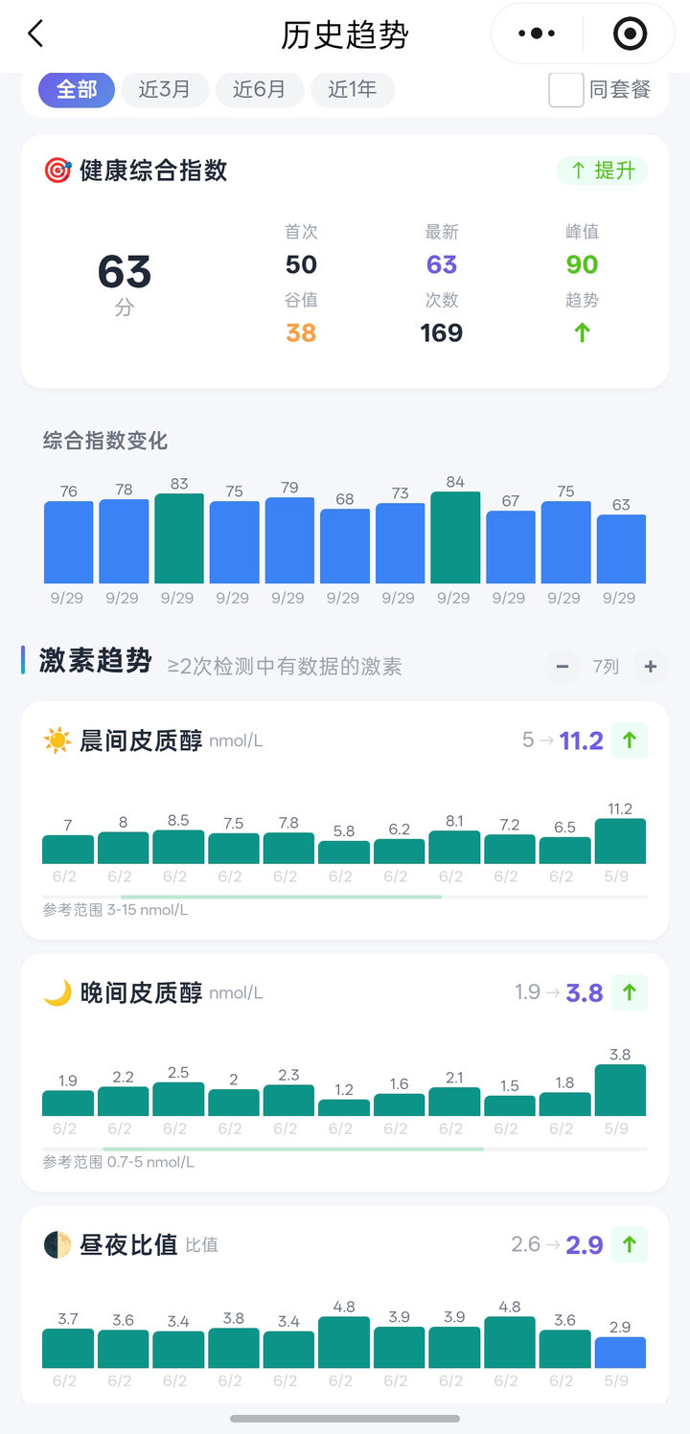Click the index bar labeled 68
Screen dimensions: 690x1434
[x=345, y=546]
